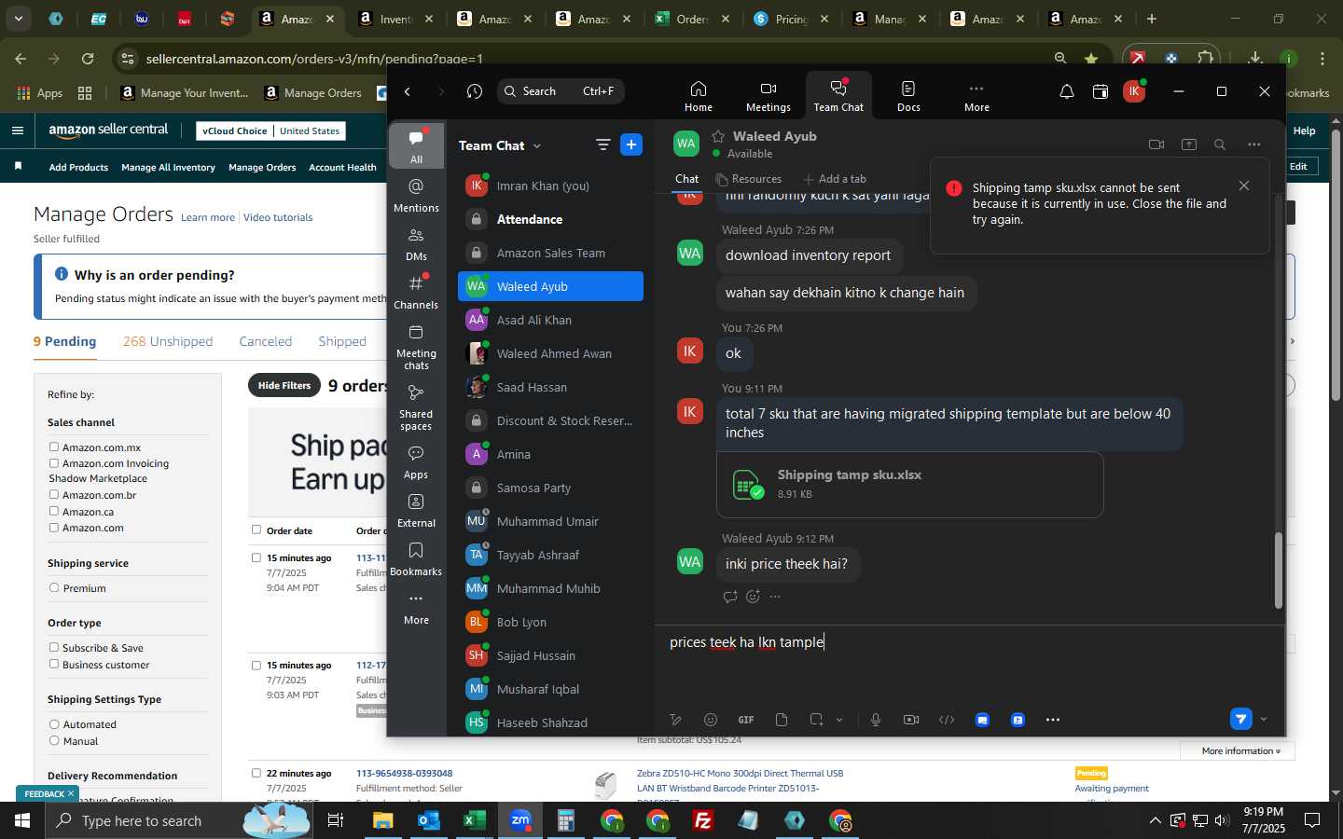Image resolution: width=1343 pixels, height=839 pixels.
Task: Open Seller Central hamburger menu
Action: [18, 131]
